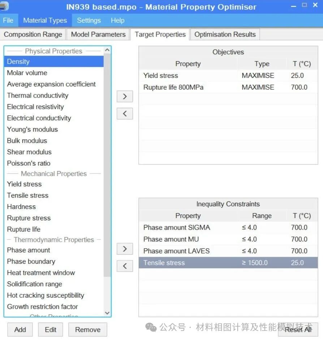Viewport: 323px width, 340px height.
Task: Select Hot cracking susceptibility property
Action: point(54,295)
